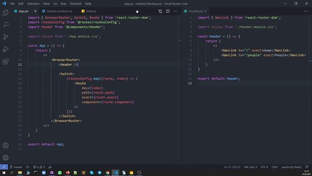Select the Header.jsx tab in right editor

click(x=195, y=11)
